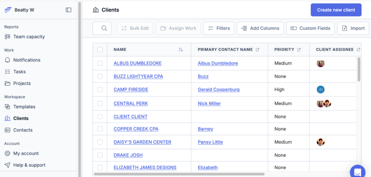Click the Medium priority cell for Central Perk
Screen dimensions: 371x177
point(289,103)
